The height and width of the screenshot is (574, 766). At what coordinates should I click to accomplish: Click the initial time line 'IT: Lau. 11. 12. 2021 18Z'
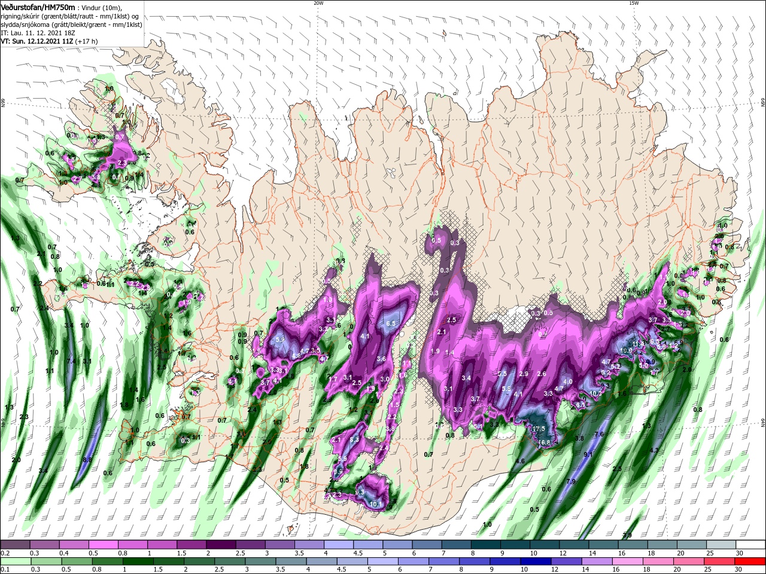(38, 33)
